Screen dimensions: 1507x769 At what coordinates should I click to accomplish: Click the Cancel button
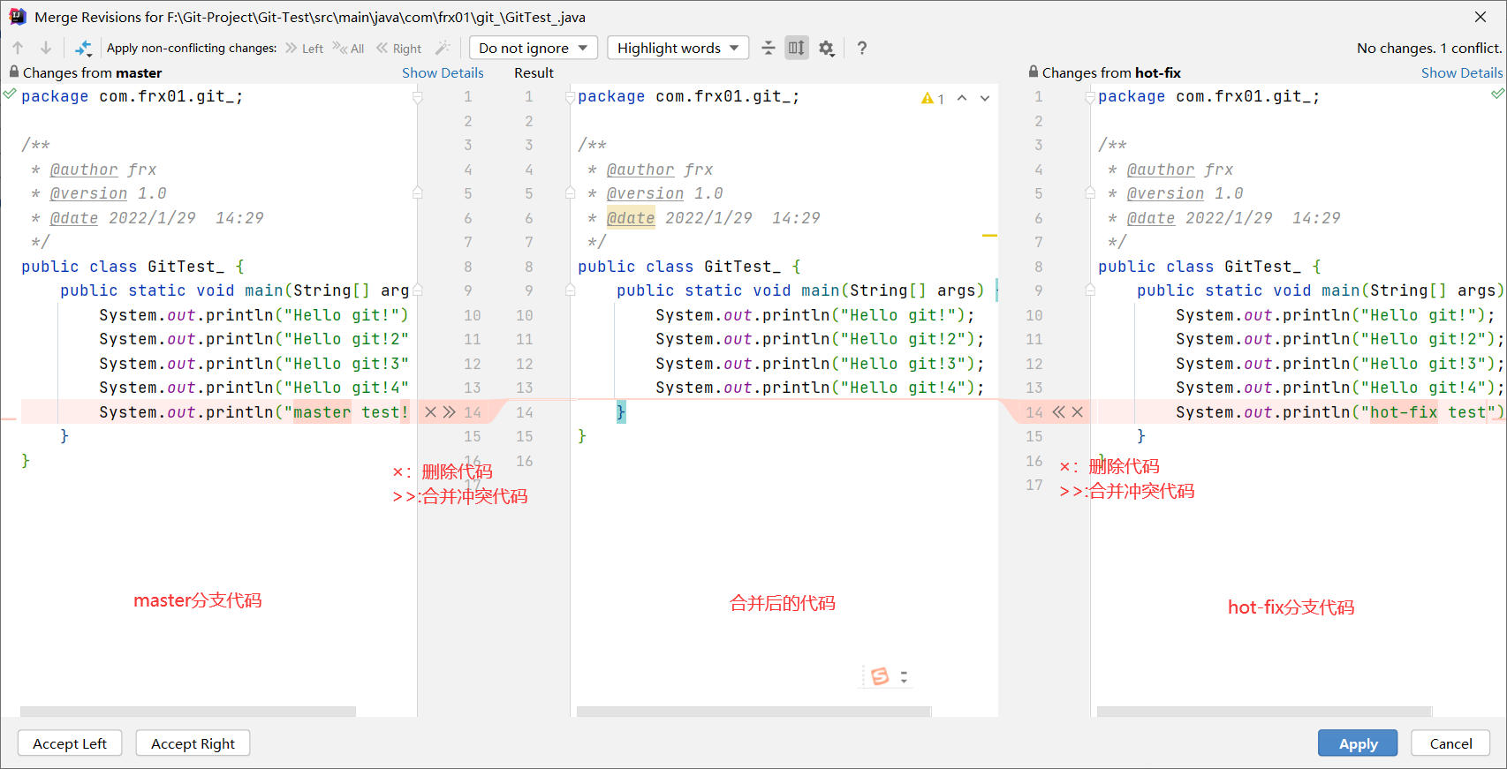(1450, 743)
